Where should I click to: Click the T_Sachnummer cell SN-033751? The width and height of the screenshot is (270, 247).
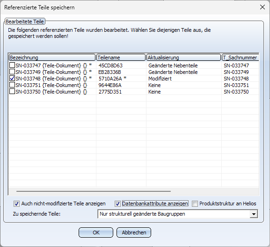[x=236, y=85]
